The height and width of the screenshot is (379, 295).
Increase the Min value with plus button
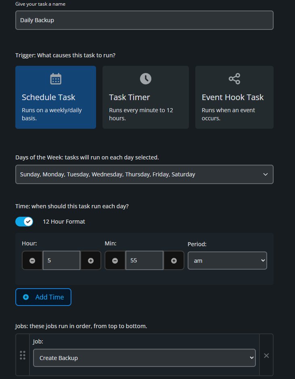click(x=174, y=260)
